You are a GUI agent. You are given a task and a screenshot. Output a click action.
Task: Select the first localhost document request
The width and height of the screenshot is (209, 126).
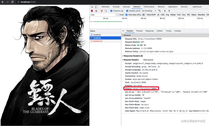pos(105,35)
